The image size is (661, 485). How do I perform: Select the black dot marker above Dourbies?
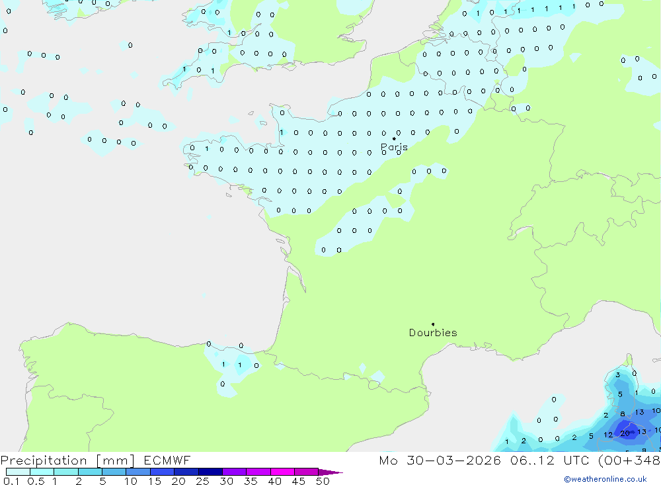click(433, 324)
